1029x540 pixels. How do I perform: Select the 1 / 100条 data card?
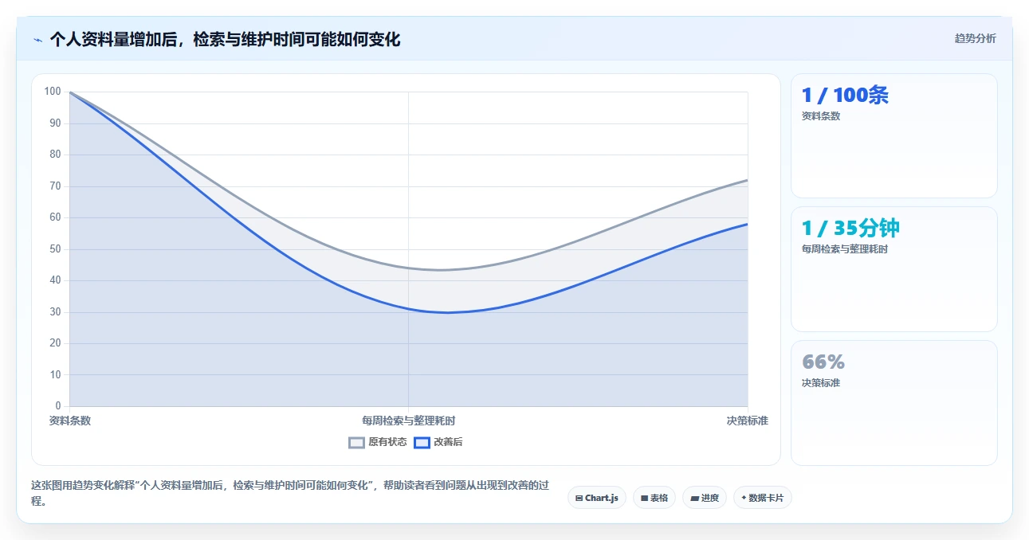tap(894, 135)
